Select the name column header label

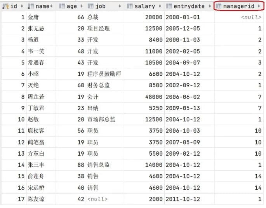[42, 6]
